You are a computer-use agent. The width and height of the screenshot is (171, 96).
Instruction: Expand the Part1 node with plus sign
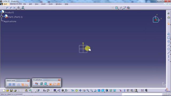tap(2, 17)
